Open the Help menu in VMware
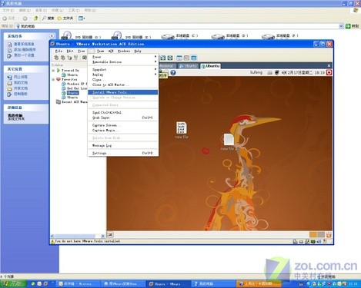 pos(138,51)
